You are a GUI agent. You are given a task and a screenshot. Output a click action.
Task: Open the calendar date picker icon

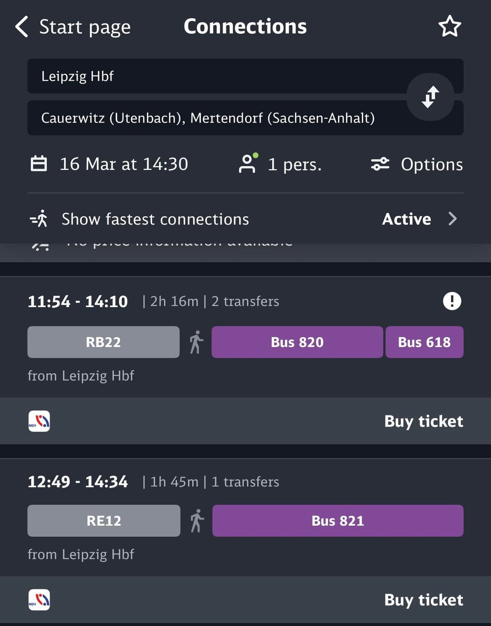tap(39, 164)
